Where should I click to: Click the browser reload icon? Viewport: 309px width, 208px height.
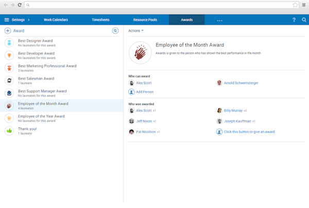point(20,5)
